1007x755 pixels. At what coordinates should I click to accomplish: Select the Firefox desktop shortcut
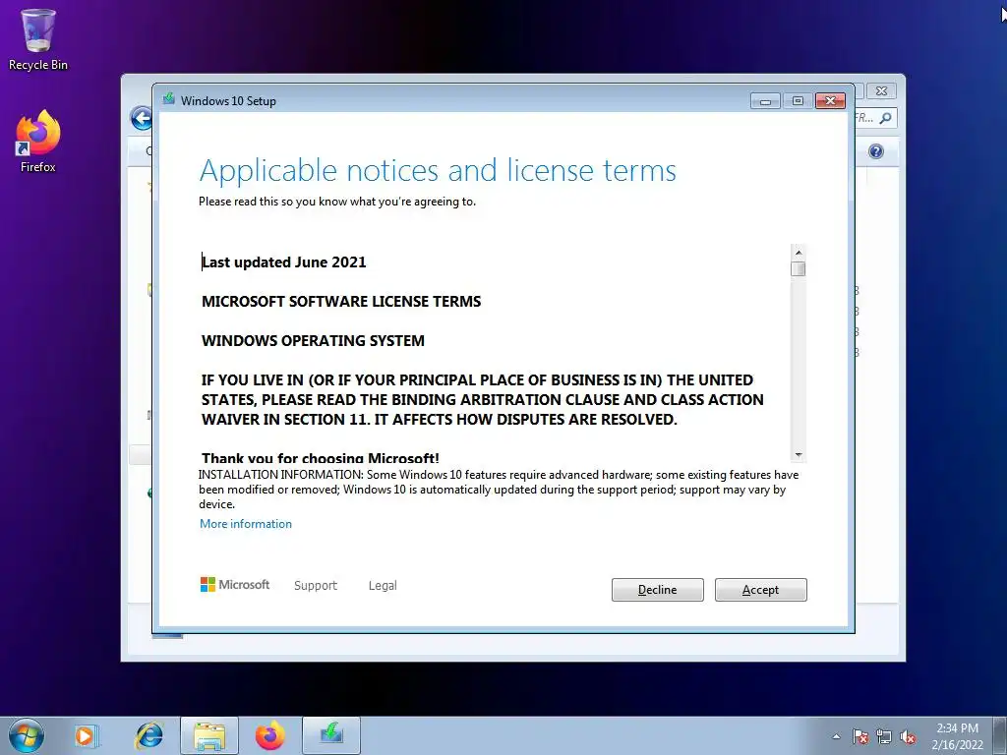[38, 142]
